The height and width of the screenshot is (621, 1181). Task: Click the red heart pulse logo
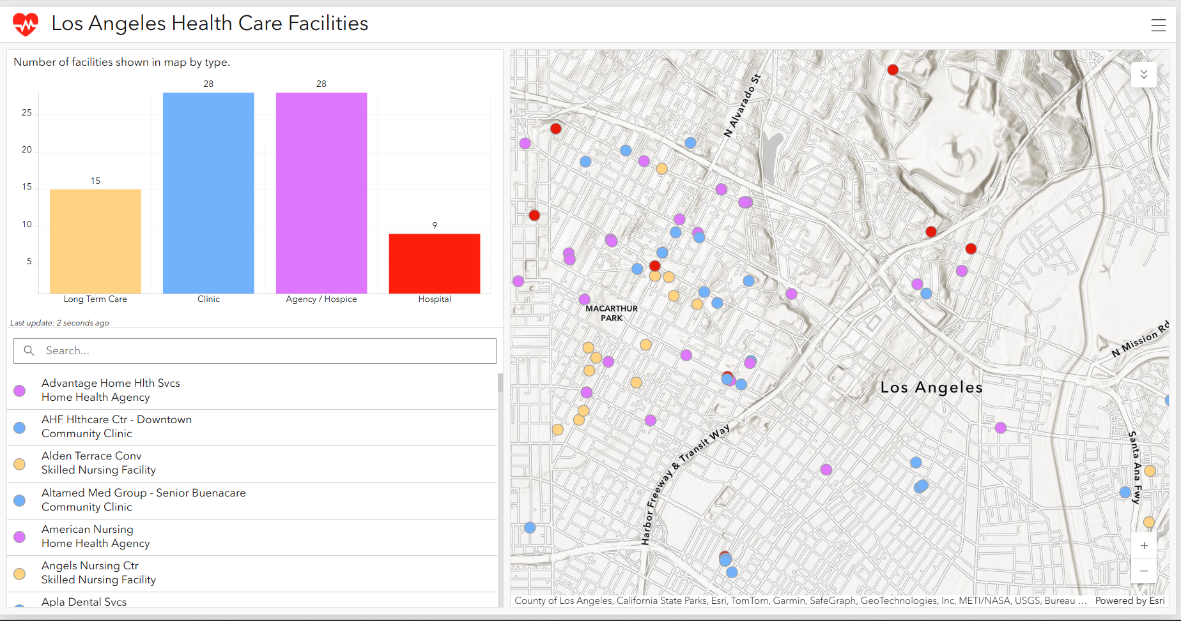click(26, 25)
